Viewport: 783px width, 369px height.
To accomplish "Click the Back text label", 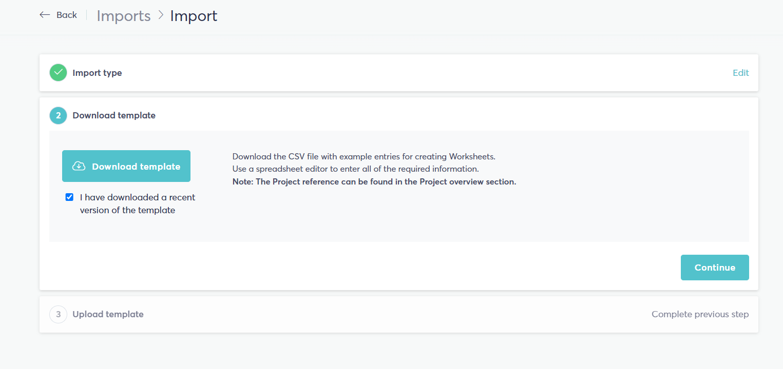I will click(67, 15).
